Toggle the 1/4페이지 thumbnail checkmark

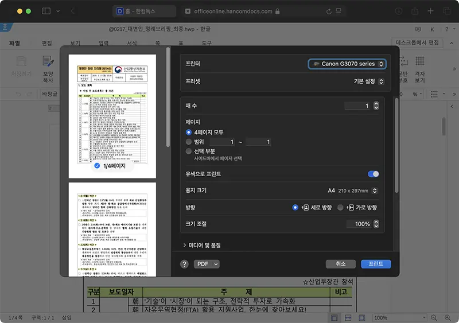point(97,166)
